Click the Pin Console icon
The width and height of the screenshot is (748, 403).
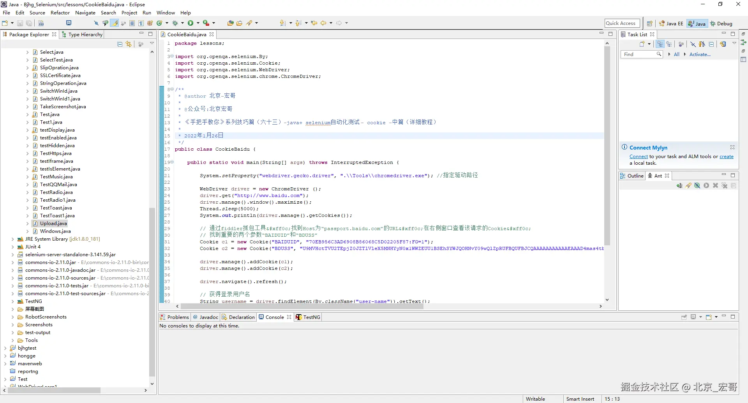[684, 317]
